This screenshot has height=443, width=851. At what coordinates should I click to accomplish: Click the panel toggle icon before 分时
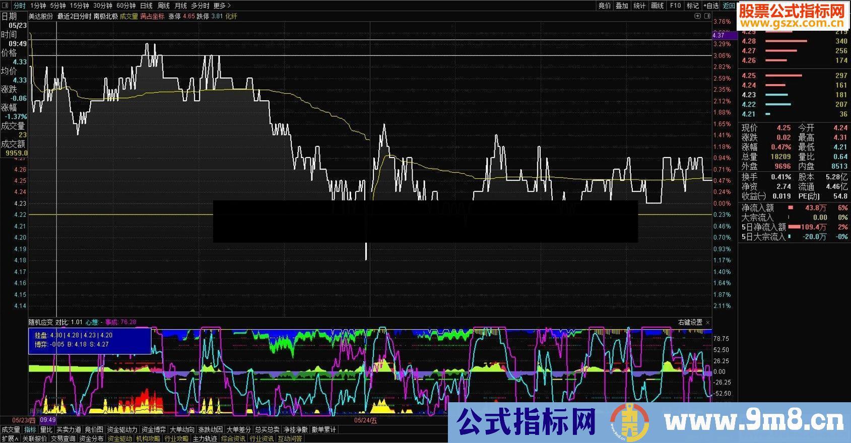[6, 6]
